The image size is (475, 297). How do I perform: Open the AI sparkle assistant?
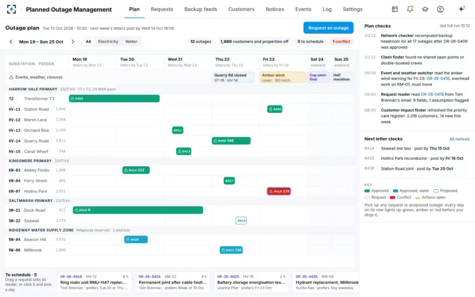[x=462, y=9]
